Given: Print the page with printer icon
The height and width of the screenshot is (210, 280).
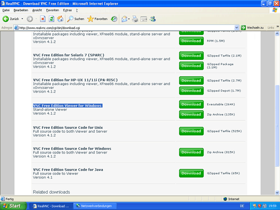Looking at the screenshot, I should point(135,19).
